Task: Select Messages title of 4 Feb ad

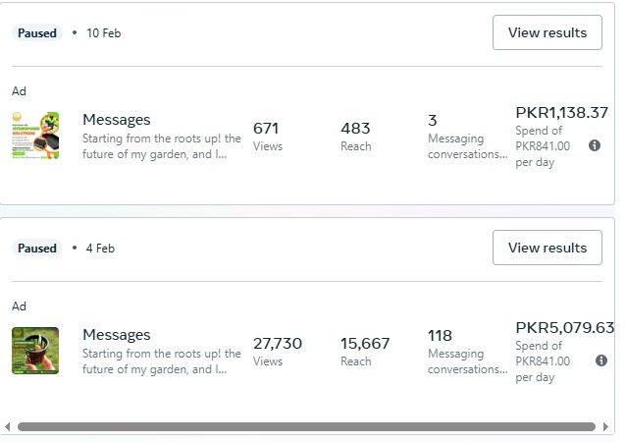Action: tap(117, 335)
